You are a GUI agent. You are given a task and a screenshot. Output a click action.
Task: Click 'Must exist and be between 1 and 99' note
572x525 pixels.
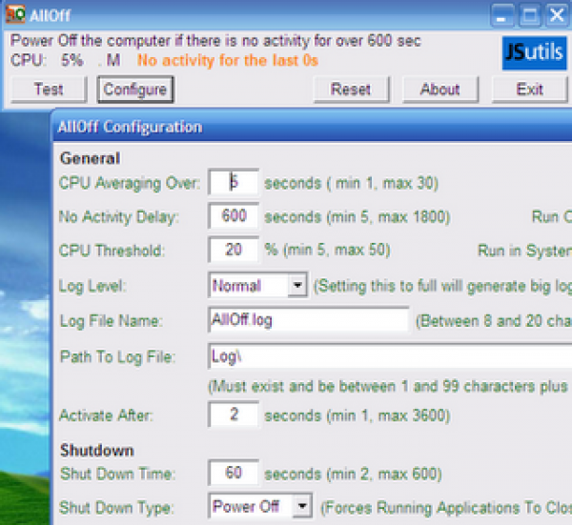coord(390,387)
